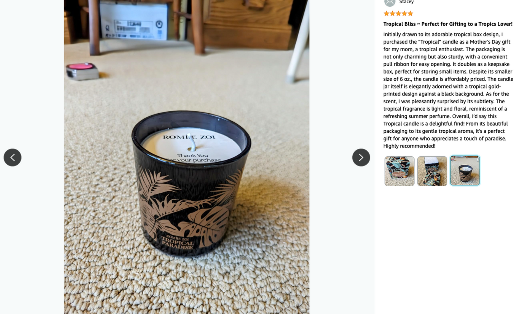This screenshot has width=519, height=314.
Task: Select the tropical box thumbnail
Action: tap(399, 171)
